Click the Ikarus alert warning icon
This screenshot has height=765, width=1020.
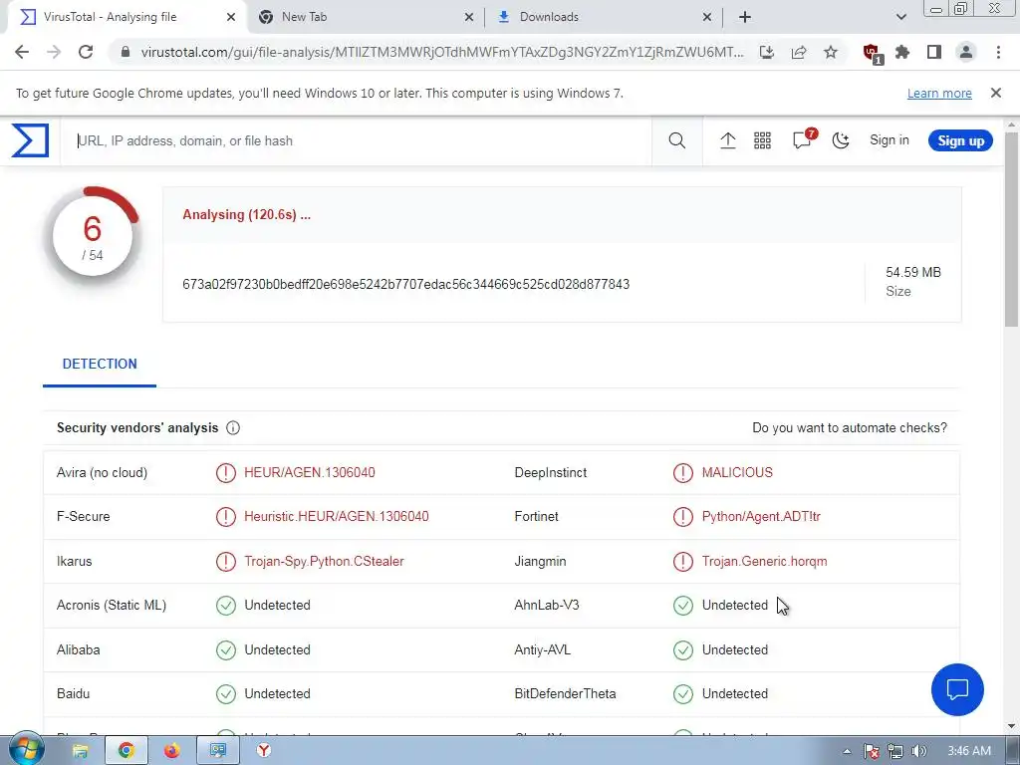226,562
